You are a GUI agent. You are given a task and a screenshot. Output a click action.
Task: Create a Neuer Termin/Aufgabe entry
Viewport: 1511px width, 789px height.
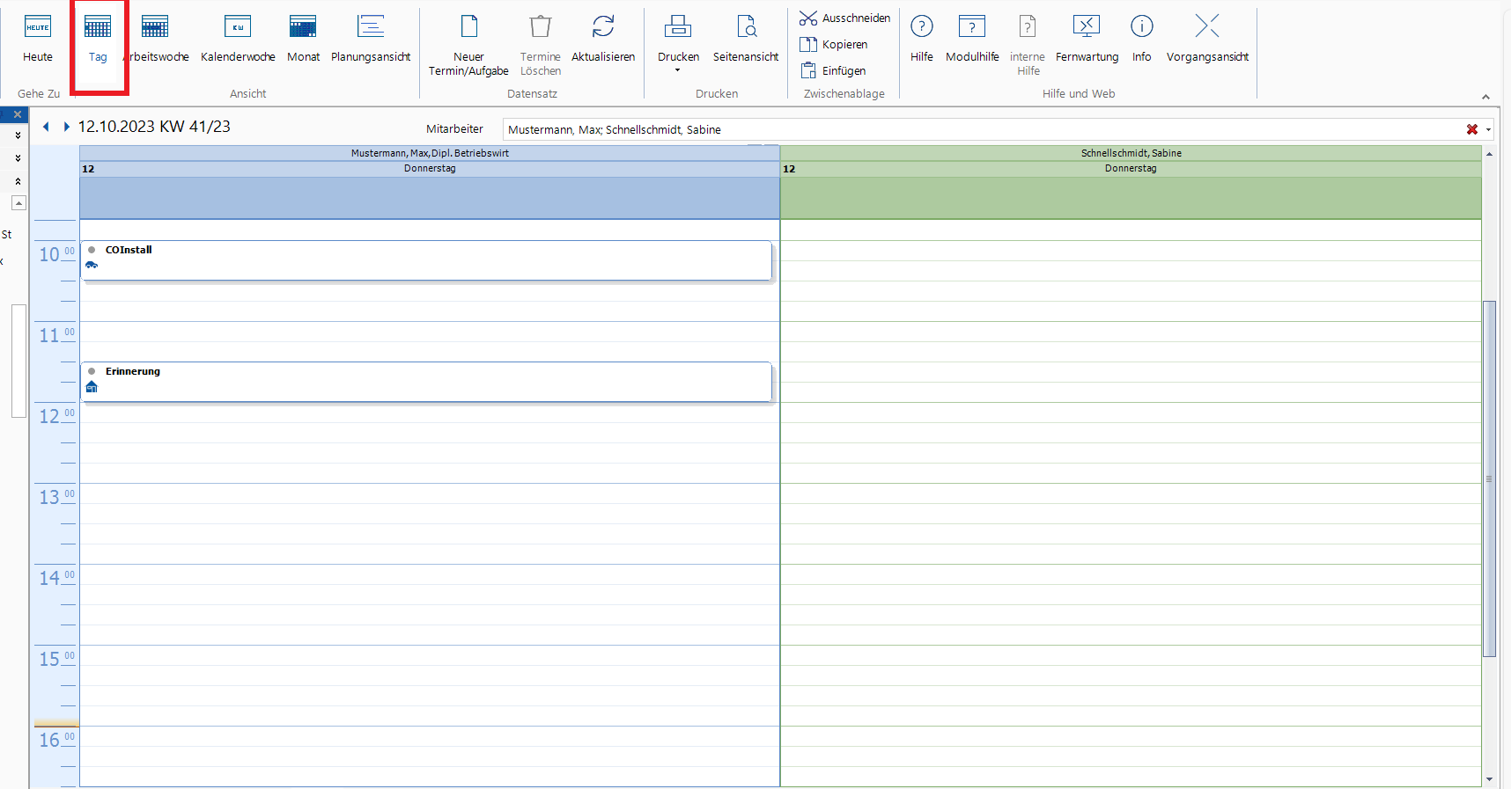coord(468,45)
